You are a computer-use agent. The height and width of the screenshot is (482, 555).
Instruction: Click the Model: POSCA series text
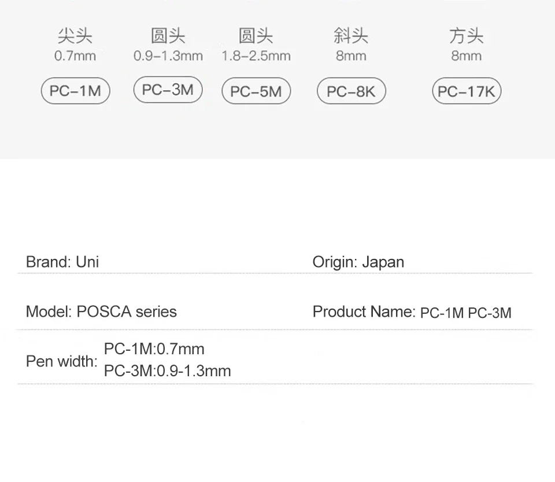click(x=101, y=312)
